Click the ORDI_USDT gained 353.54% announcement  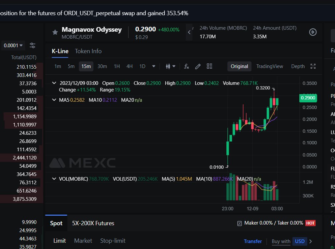click(94, 13)
